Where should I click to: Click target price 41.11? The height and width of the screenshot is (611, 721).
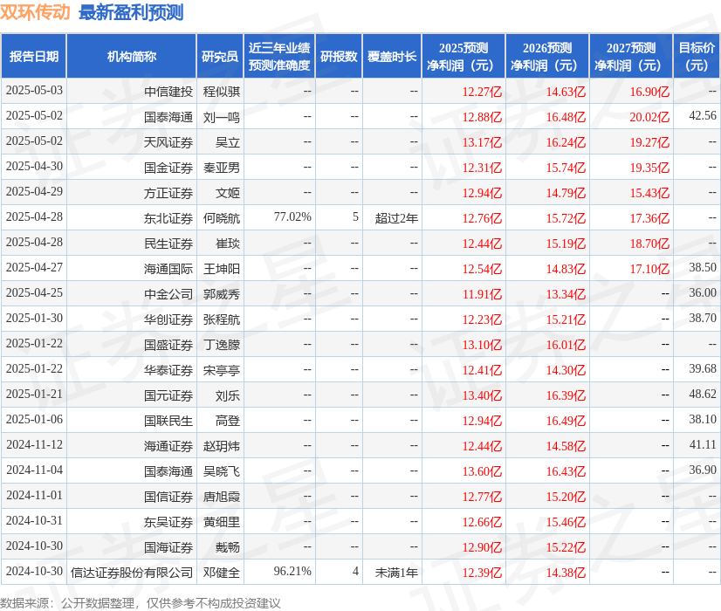tap(703, 444)
